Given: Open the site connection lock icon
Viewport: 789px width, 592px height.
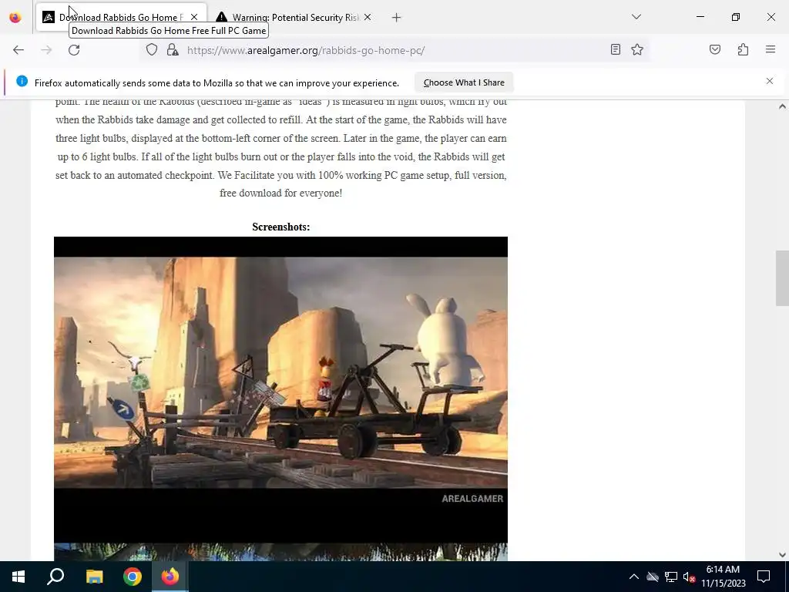Looking at the screenshot, I should [x=173, y=50].
